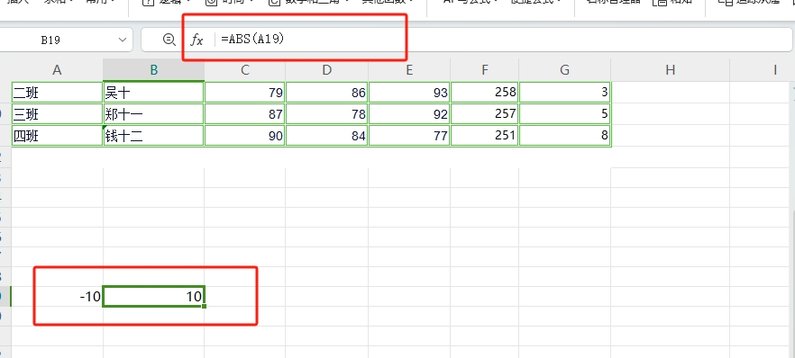Select the cell containing 郑十一
This screenshot has height=358, width=795.
click(x=153, y=114)
